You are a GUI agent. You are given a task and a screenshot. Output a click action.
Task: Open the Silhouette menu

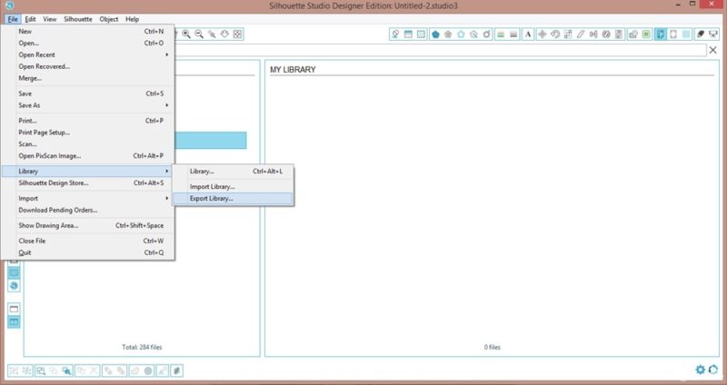coord(78,19)
